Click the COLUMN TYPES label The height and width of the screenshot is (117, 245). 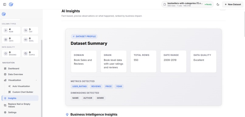pyautogui.click(x=9, y=24)
